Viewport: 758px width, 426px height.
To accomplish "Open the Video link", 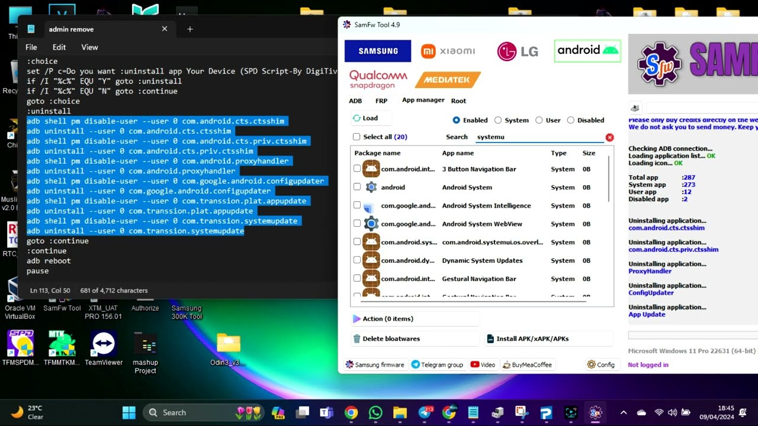I will pos(483,365).
